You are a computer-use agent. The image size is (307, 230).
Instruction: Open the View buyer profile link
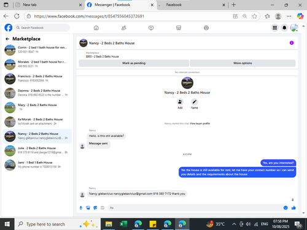coord(200,123)
